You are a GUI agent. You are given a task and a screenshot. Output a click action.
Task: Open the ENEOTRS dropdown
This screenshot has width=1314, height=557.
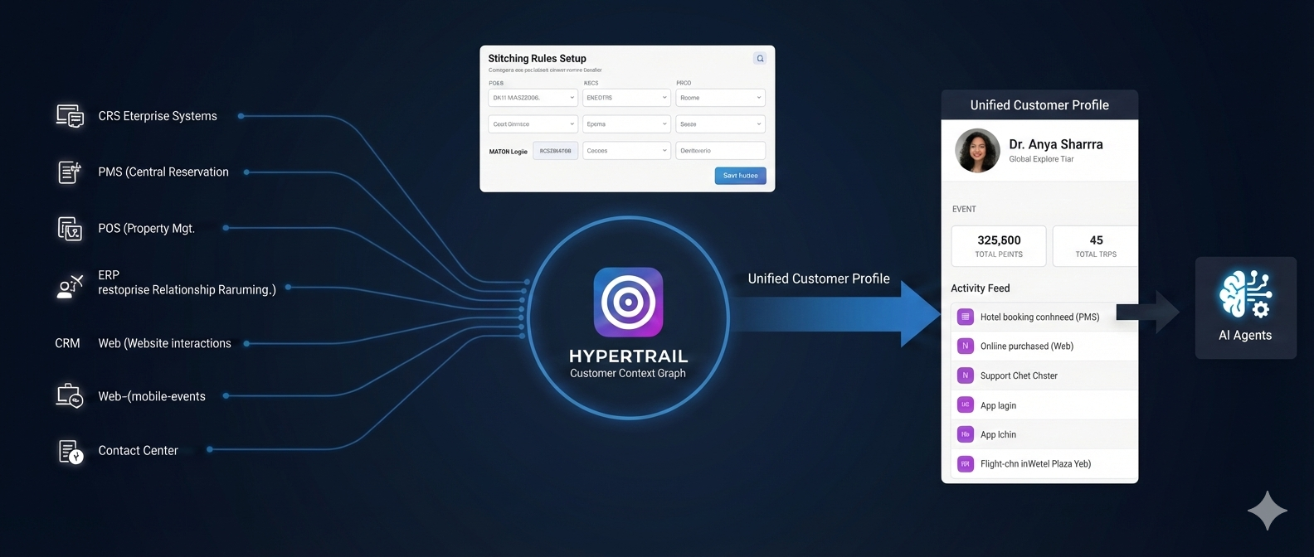[626, 98]
